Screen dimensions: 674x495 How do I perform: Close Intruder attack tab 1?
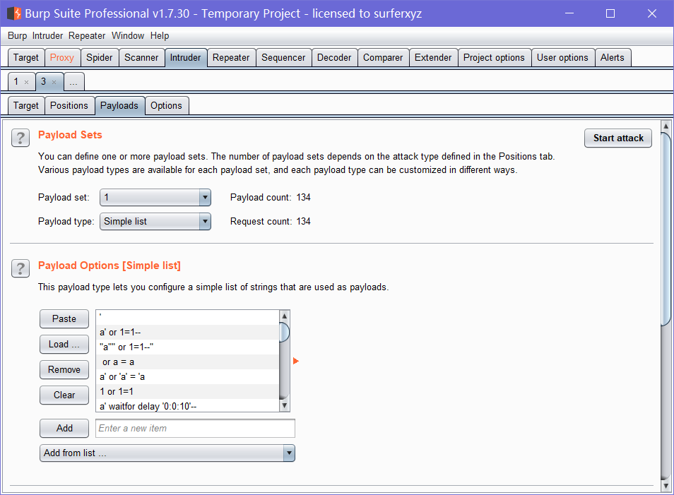[x=27, y=82]
